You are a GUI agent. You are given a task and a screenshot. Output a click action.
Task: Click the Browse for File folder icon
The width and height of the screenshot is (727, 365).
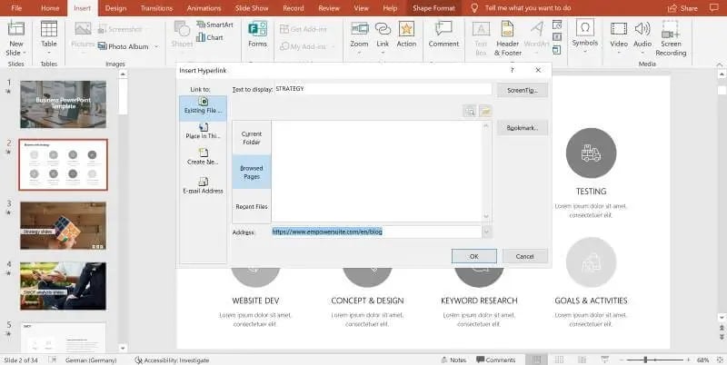point(485,111)
